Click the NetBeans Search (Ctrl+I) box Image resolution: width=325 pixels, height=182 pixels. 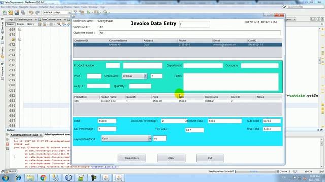point(305,7)
